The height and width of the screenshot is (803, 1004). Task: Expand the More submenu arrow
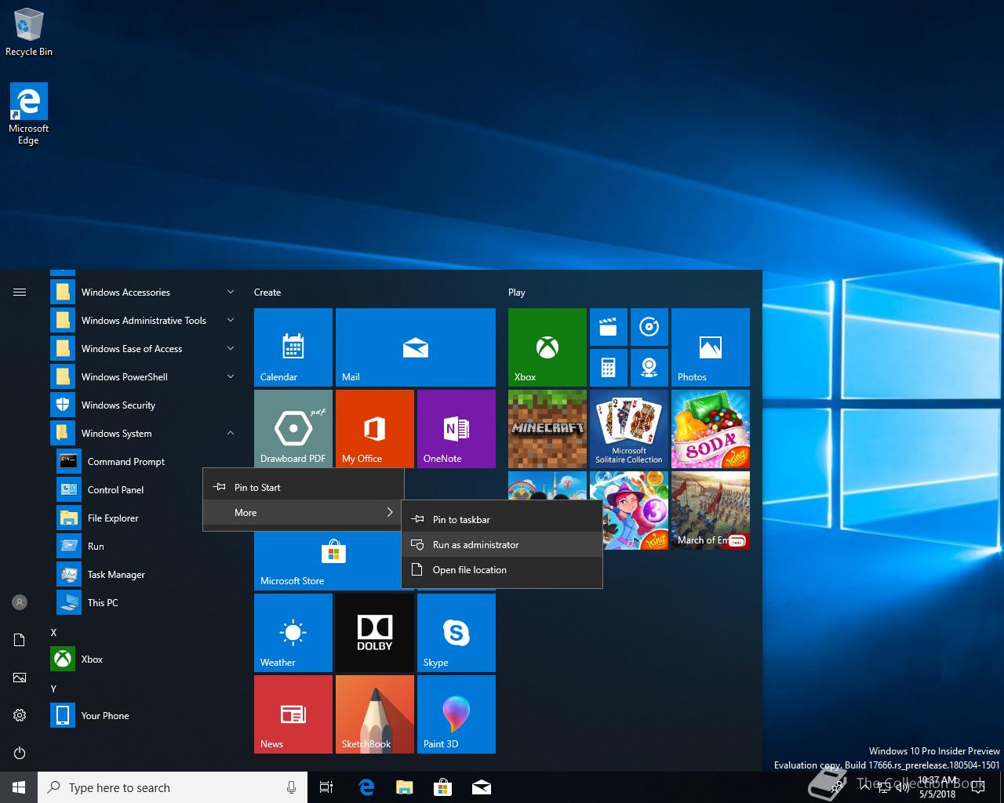pyautogui.click(x=389, y=512)
